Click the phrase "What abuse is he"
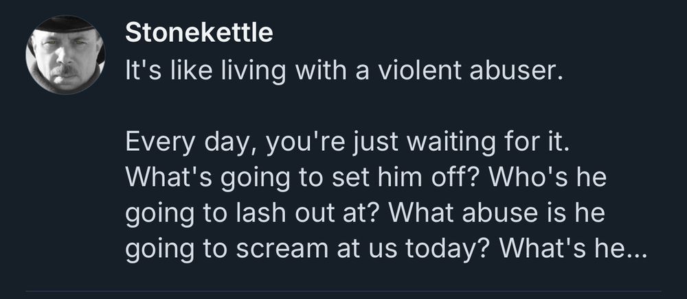 pos(497,212)
